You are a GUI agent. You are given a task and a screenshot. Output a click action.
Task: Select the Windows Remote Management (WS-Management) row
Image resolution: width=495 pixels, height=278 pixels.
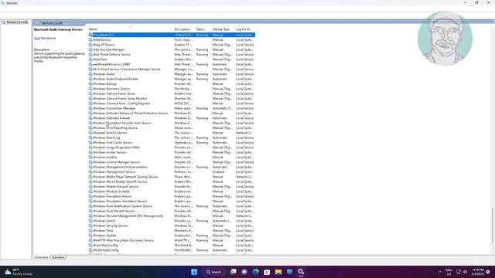coord(172,216)
